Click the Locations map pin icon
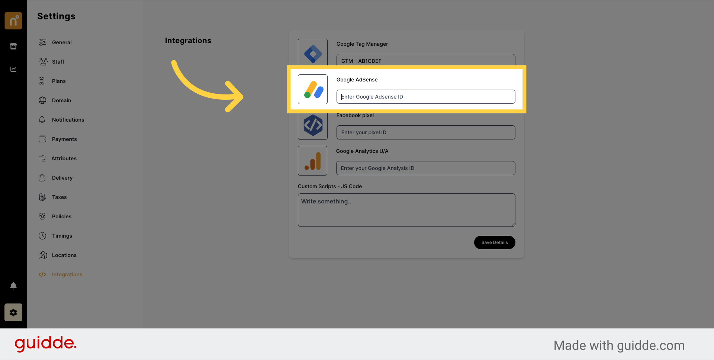Screen dimensions: 714x360 click(x=43, y=255)
